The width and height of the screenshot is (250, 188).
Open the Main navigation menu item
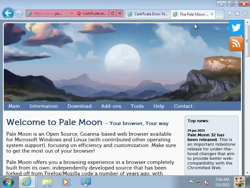(14, 106)
